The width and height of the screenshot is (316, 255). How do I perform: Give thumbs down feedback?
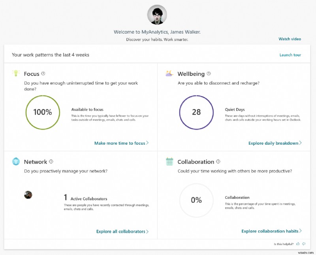pyautogui.click(x=304, y=244)
